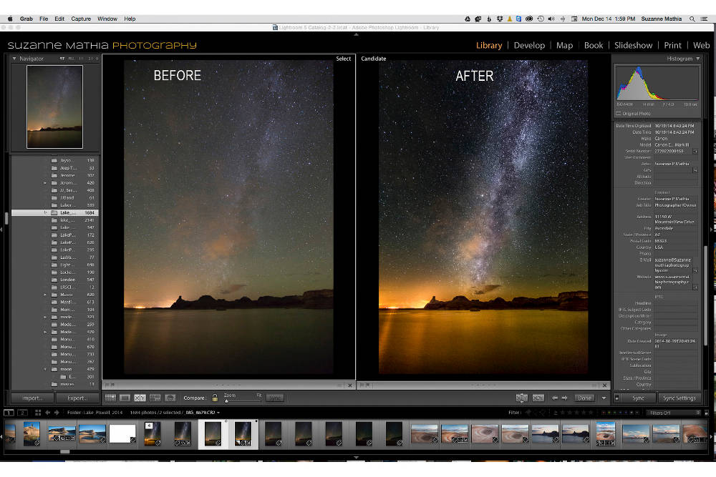Switch to Survey view icon
The height and width of the screenshot is (477, 716).
[155, 398]
